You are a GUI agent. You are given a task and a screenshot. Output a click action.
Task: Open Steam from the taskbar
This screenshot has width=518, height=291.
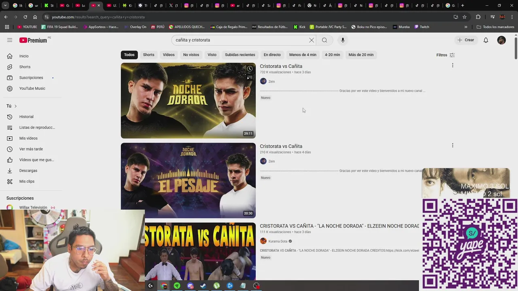[x=203, y=286]
